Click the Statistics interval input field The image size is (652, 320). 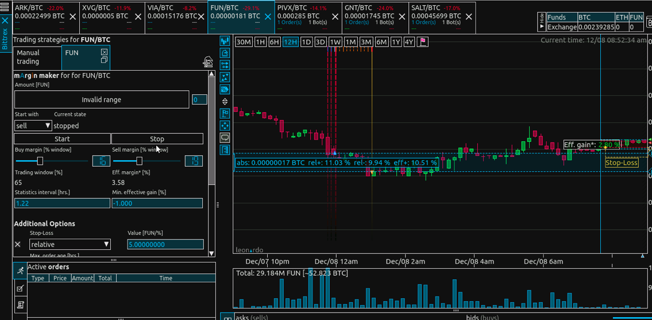pos(63,203)
